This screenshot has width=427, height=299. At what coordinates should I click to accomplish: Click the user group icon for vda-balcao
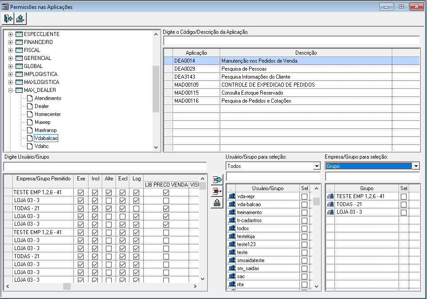pos(232,204)
